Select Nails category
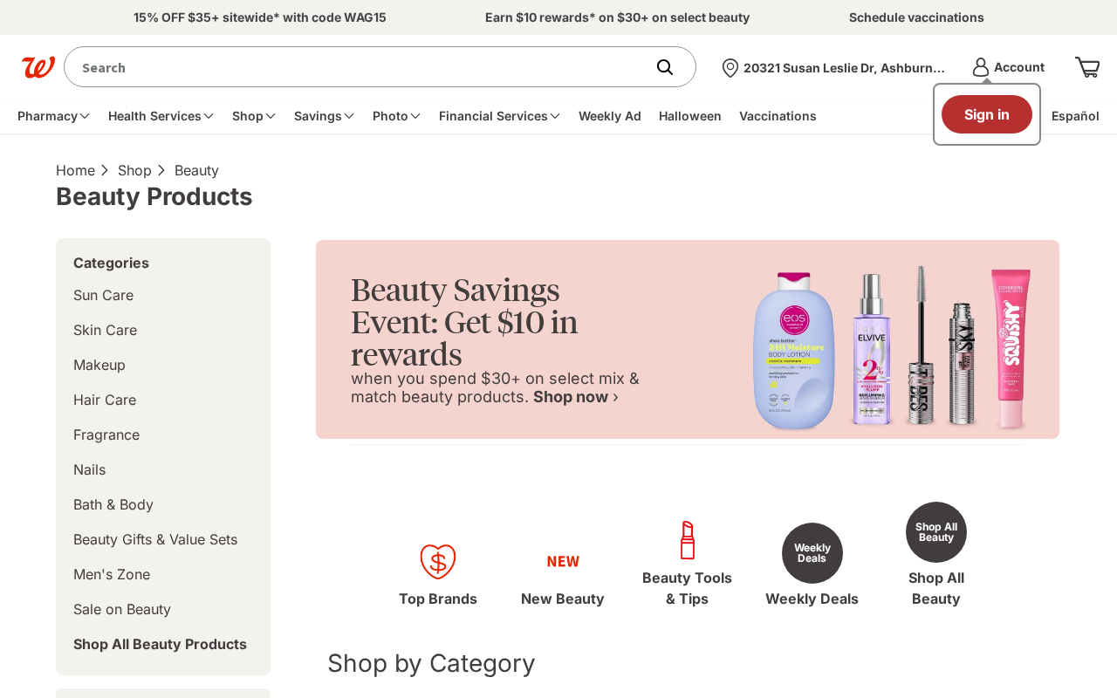Viewport: 1117px width, 698px height. pyautogui.click(x=90, y=469)
